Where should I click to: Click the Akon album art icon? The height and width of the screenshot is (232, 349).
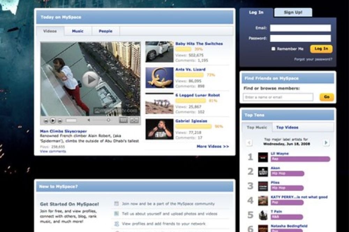(263, 171)
